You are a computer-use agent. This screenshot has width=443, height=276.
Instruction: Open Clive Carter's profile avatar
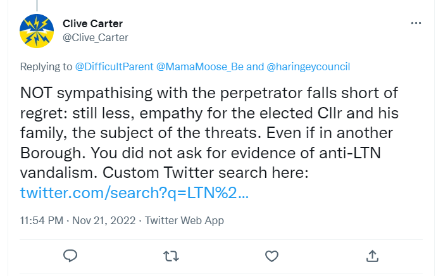click(37, 31)
